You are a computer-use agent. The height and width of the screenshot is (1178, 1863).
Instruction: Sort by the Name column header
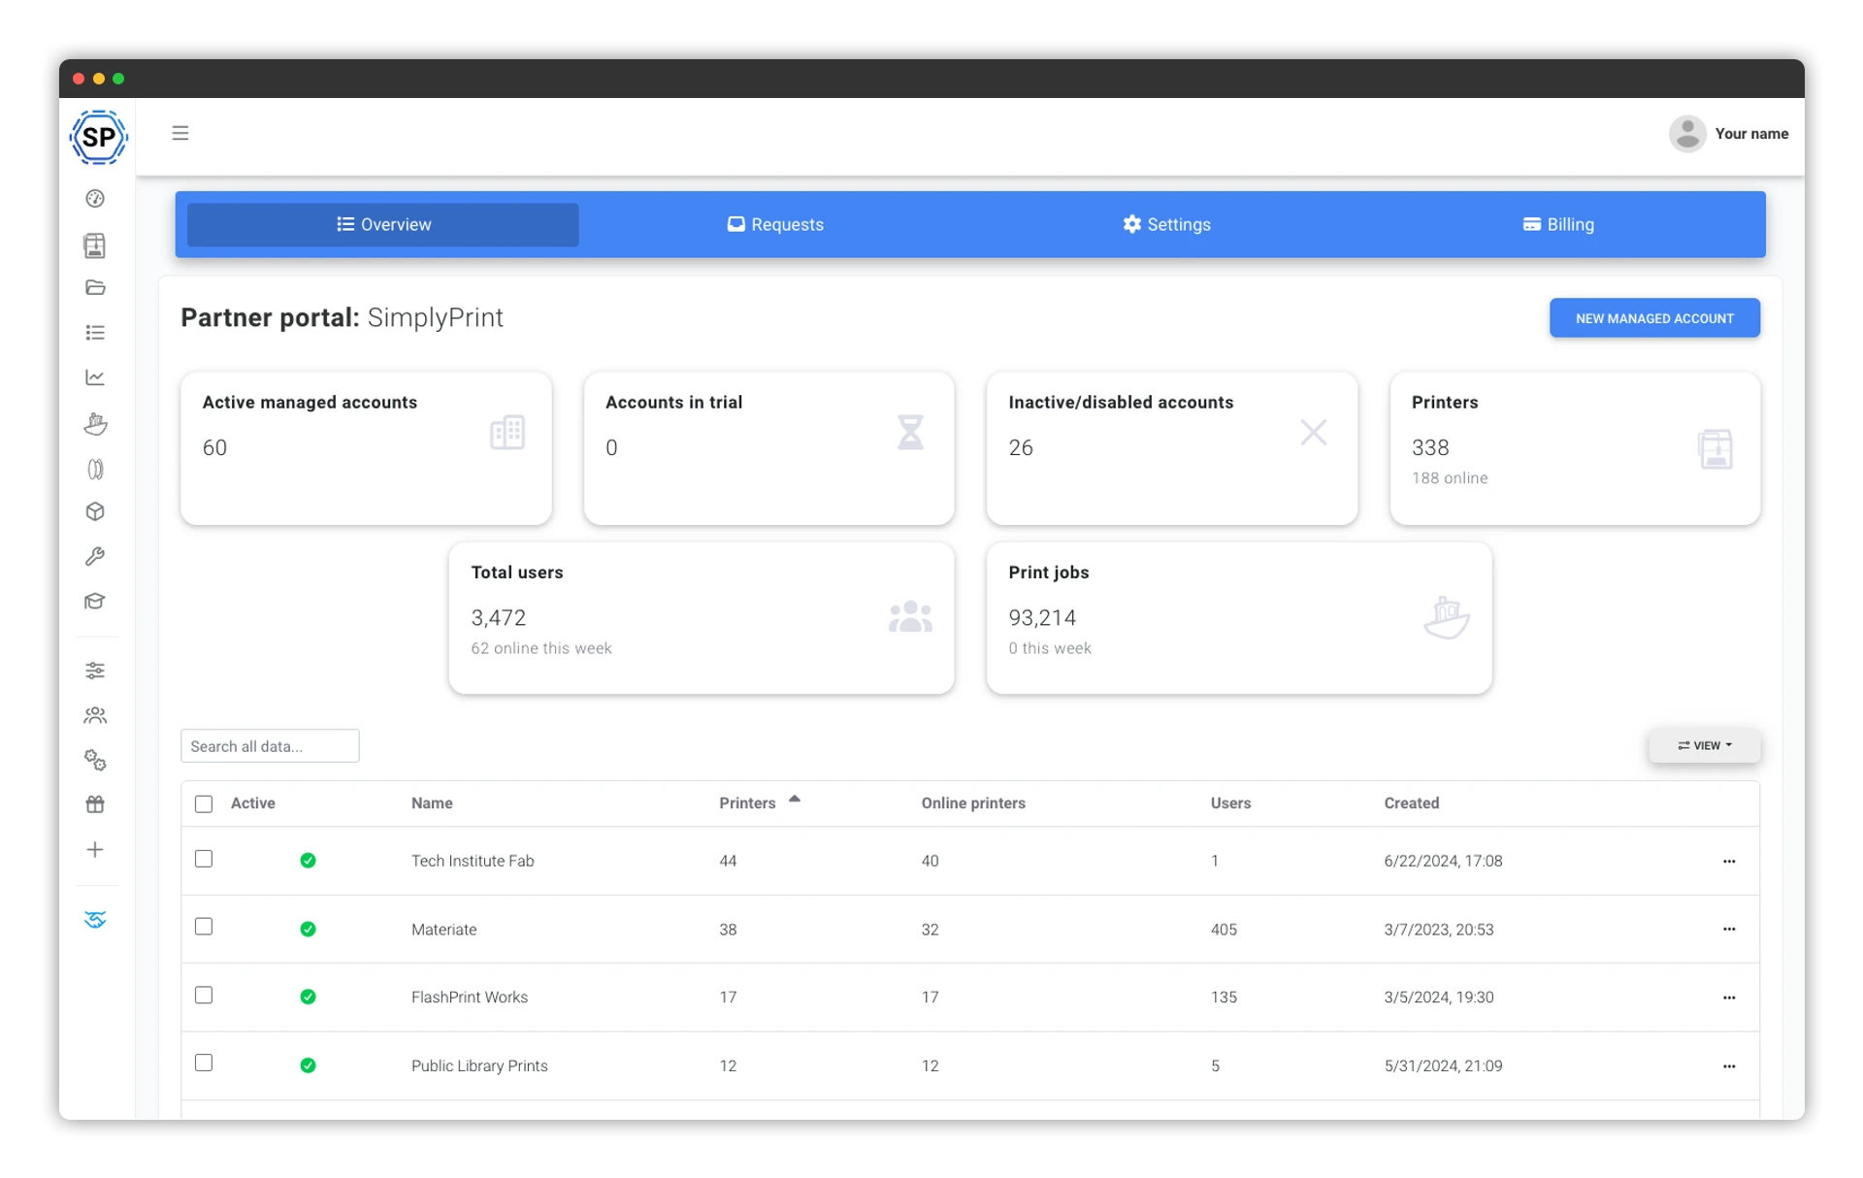(x=432, y=803)
